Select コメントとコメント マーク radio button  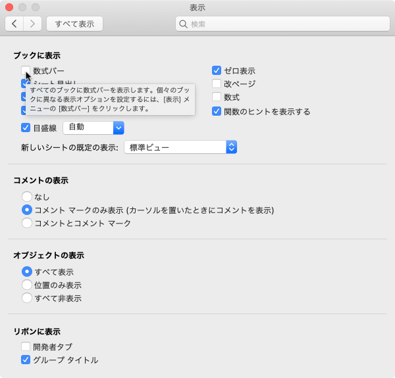pyautogui.click(x=27, y=223)
